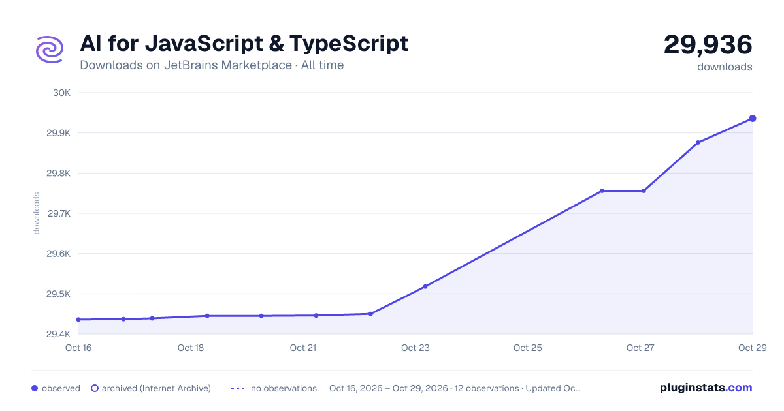This screenshot has height=411, width=784.
Task: Click the 'Downloads on JetBrains Marketplace' subtitle
Action: (x=186, y=65)
